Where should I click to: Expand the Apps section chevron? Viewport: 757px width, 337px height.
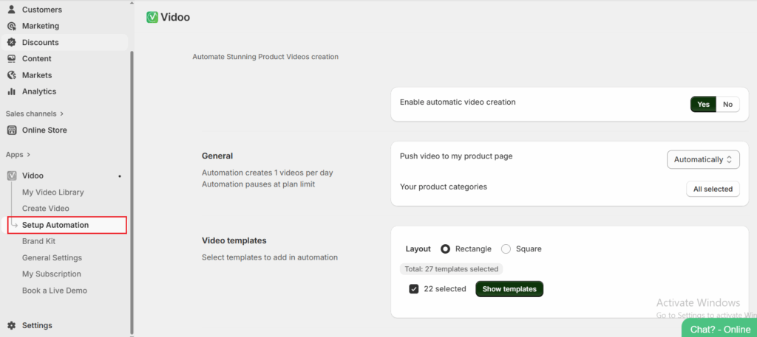[28, 155]
